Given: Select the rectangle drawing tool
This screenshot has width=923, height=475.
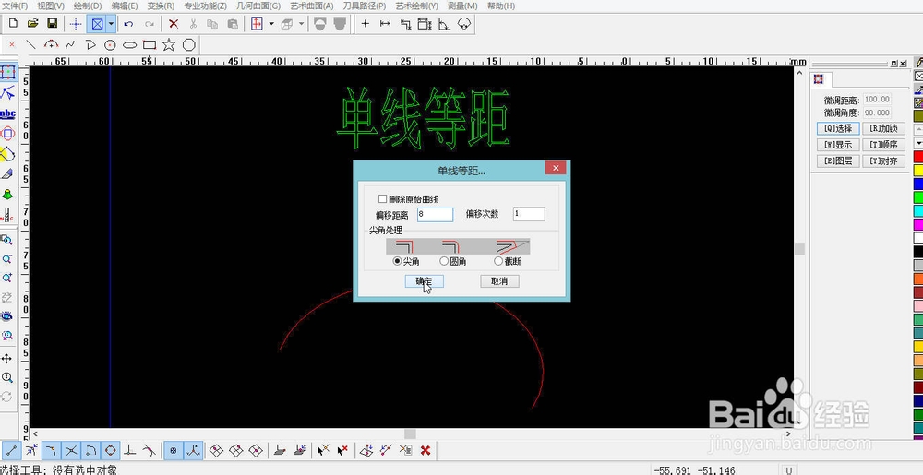Looking at the screenshot, I should tap(150, 44).
